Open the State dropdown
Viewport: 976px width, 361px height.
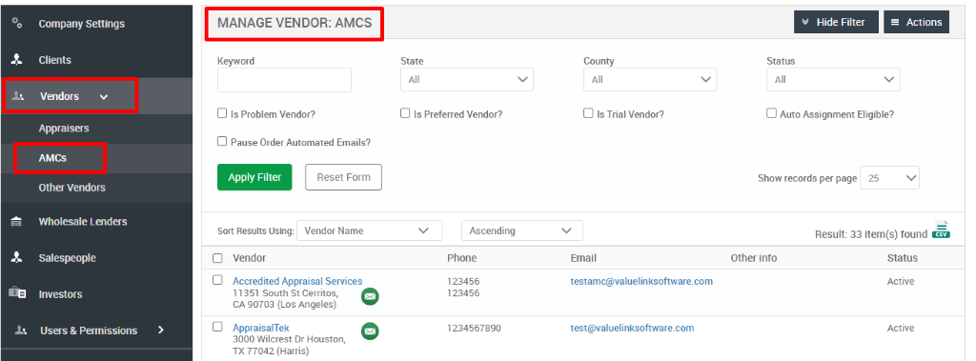[x=467, y=80]
